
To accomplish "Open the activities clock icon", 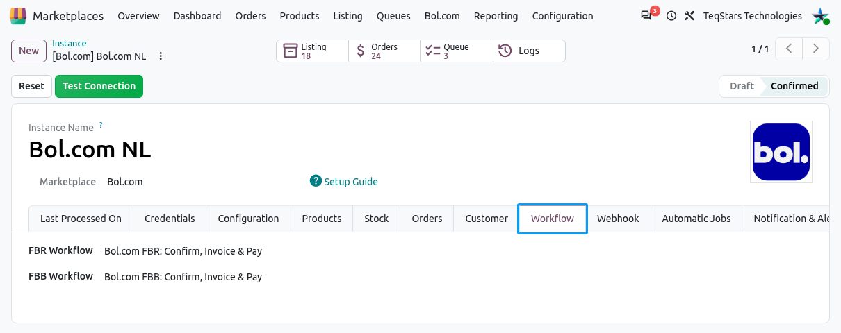I will [x=671, y=16].
